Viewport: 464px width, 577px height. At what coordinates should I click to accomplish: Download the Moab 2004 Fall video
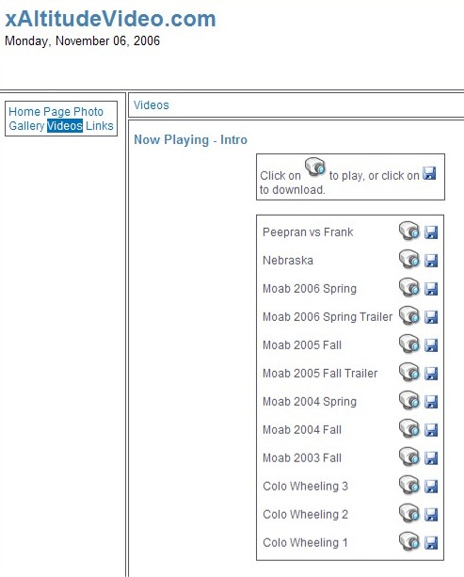431,430
